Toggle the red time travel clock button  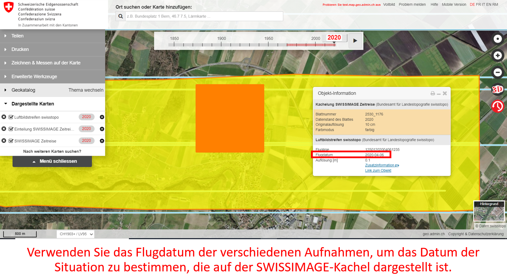click(498, 106)
